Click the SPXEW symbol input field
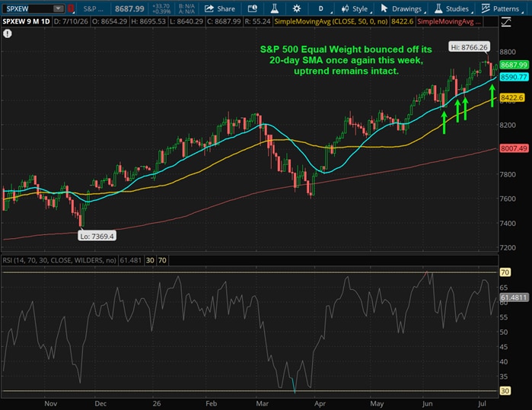Viewport: 532px width, 410px height. [28, 8]
